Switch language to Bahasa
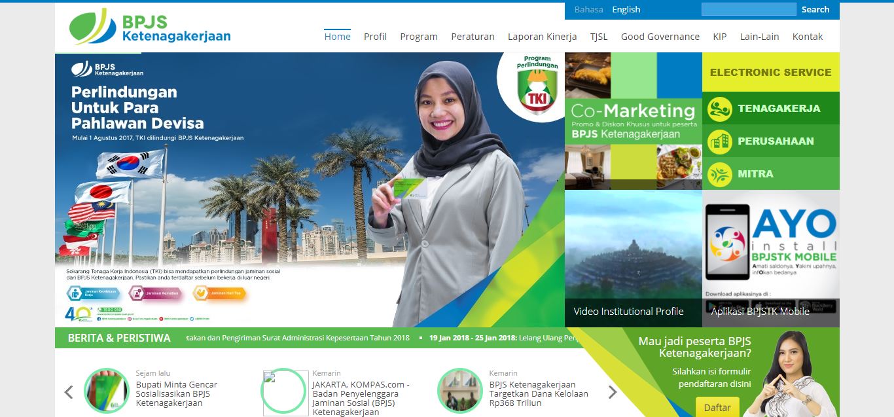Screen dimensions: 894x417 589,10
